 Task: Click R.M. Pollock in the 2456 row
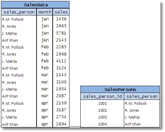point(13,19)
